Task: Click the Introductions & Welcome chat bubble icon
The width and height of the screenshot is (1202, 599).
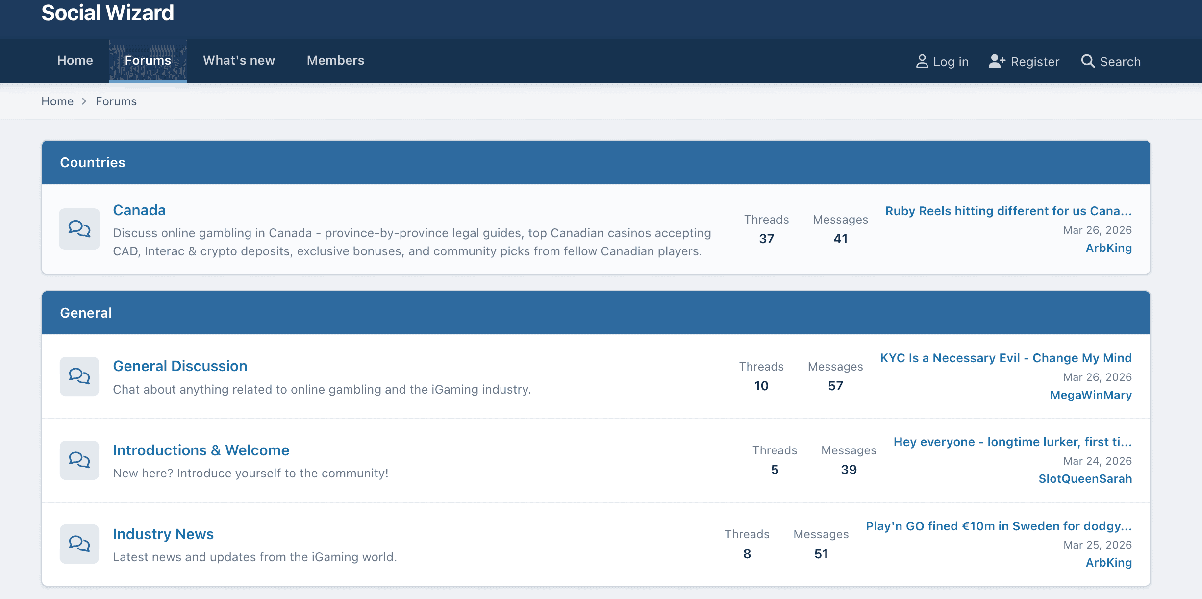Action: pos(79,460)
